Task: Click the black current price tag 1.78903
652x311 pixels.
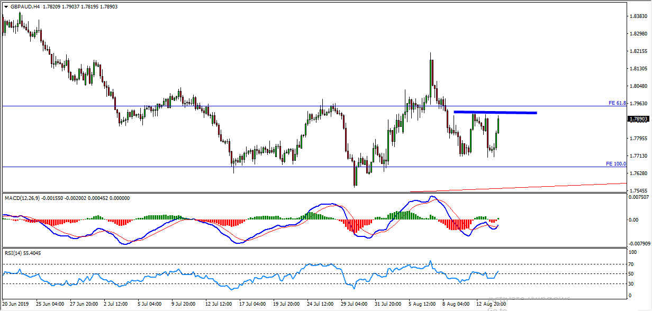Action: 638,120
